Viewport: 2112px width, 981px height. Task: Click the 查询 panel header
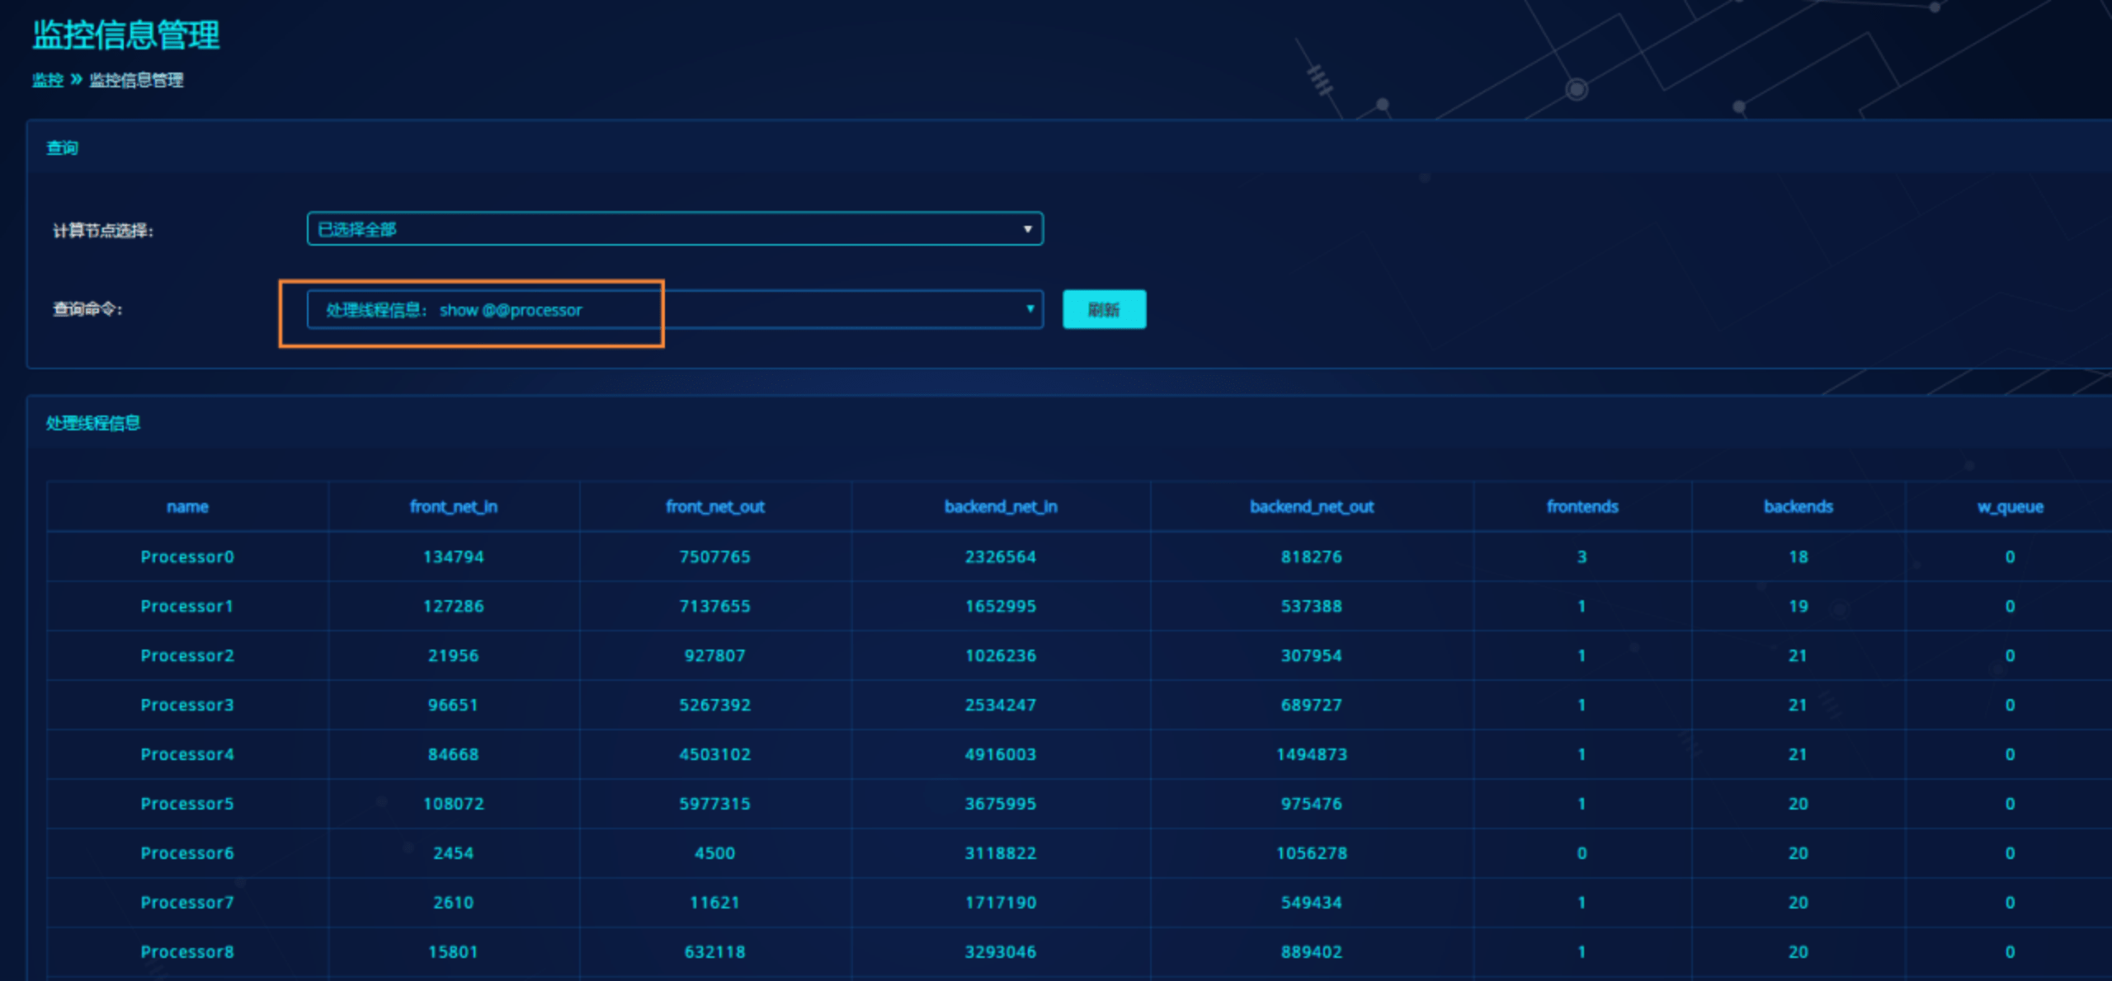pyautogui.click(x=62, y=148)
